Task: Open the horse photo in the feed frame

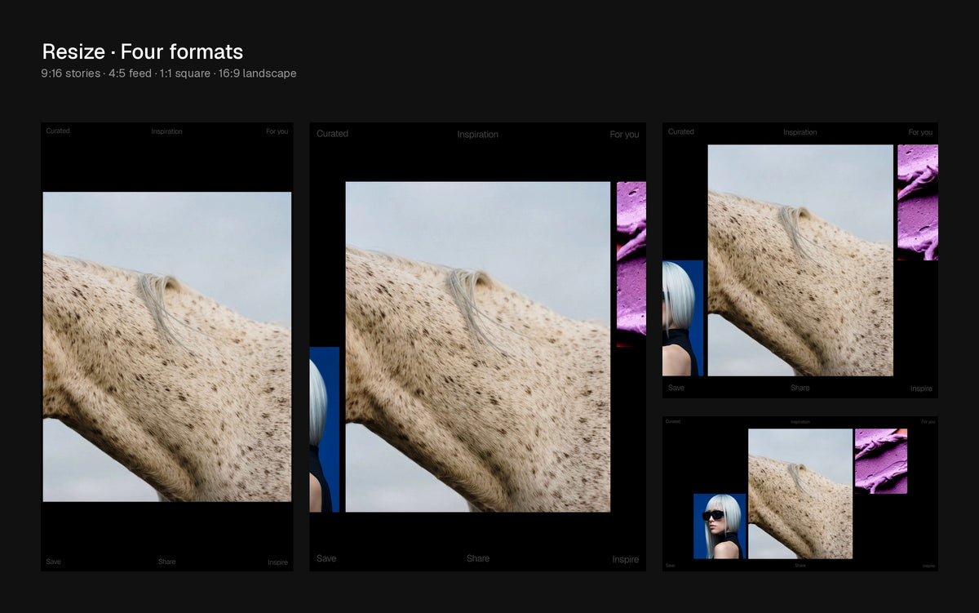Action: 478,347
